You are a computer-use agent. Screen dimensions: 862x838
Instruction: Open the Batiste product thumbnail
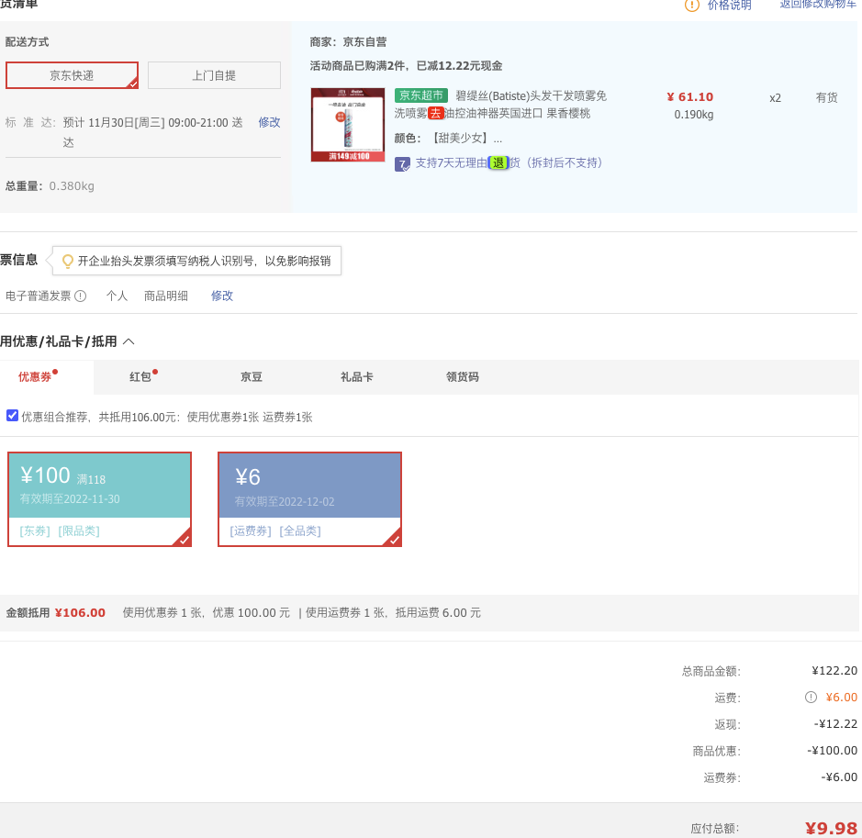point(348,125)
